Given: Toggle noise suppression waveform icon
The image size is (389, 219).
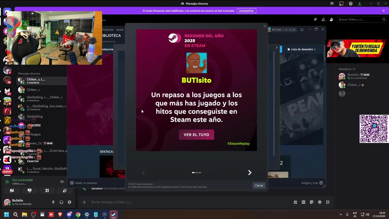Looking at the screenshot, I should coord(62,182).
